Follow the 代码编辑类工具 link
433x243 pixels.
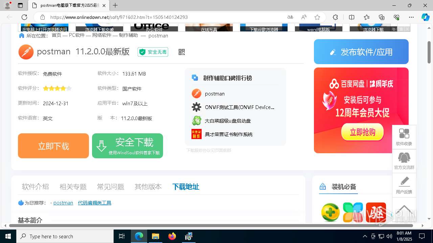point(95,203)
